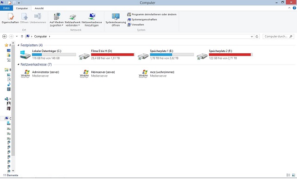
Task: Open Libraries folder icon in navigation pane
Action: [6, 70]
